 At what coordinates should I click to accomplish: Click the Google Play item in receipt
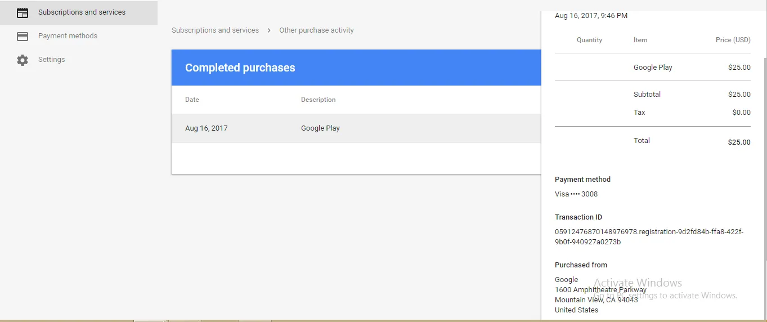pos(653,68)
